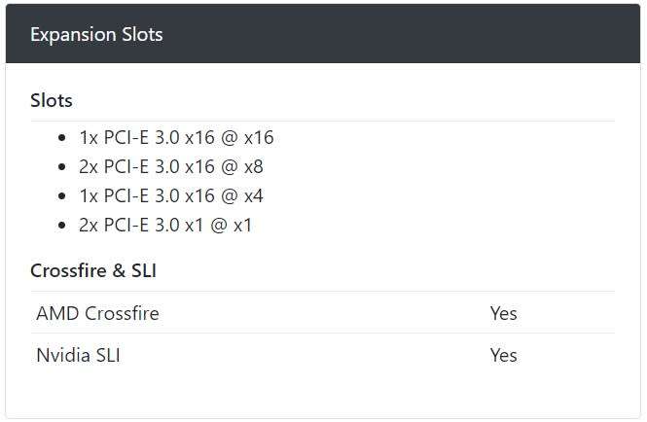Image resolution: width=647 pixels, height=422 pixels.
Task: Click the 2x PCI-E 3.0 x1 @ x1 entry
Action: pyautogui.click(x=165, y=226)
